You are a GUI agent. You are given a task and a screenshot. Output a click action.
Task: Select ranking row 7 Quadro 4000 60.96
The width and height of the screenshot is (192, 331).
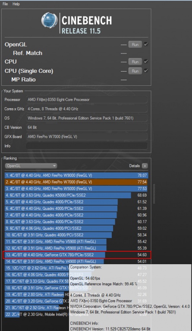click(76, 215)
